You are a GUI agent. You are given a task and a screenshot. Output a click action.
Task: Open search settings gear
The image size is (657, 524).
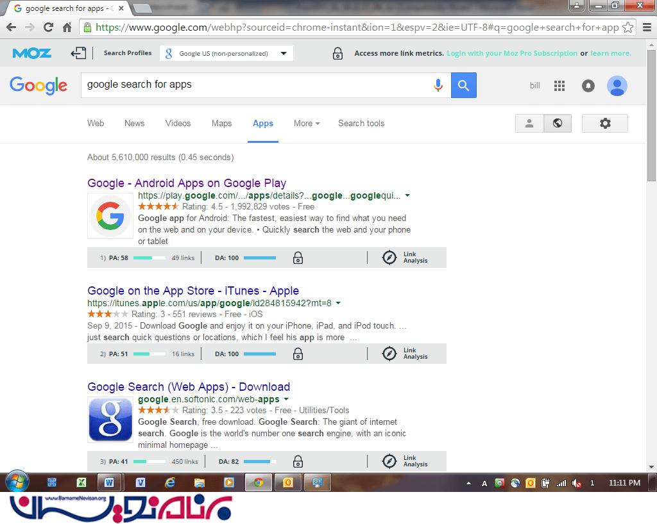point(605,124)
